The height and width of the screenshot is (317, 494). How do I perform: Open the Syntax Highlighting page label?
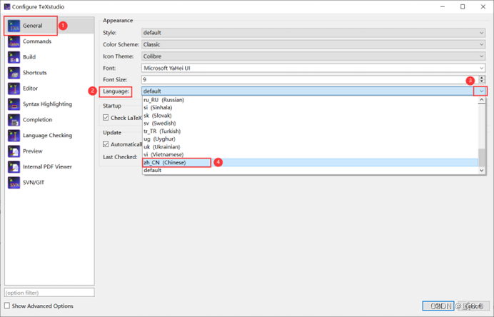tap(47, 104)
